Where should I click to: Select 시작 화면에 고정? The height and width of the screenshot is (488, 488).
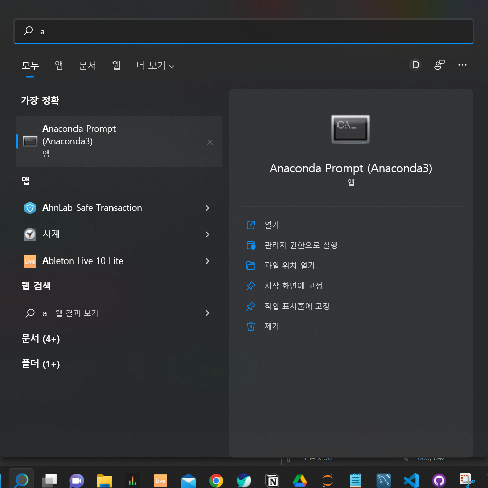293,286
